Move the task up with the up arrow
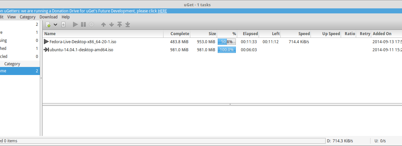Screen dimensions: 402x146 [104, 24]
